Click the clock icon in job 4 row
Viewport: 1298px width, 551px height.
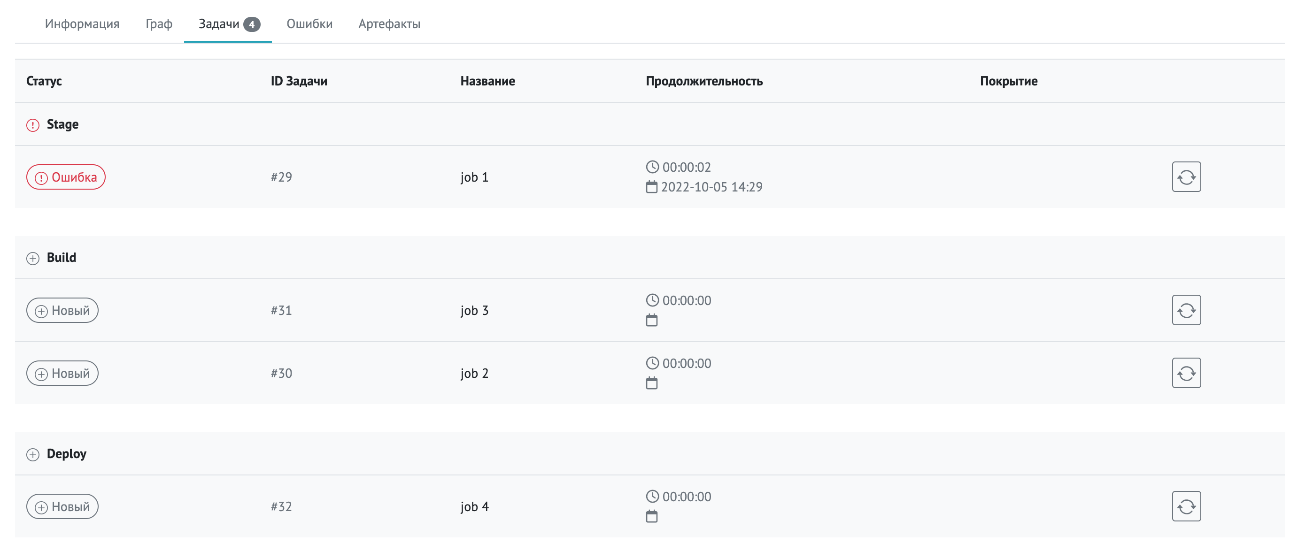coord(652,497)
